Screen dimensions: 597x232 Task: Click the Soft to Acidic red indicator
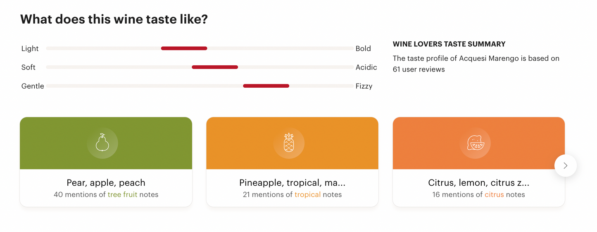(215, 67)
